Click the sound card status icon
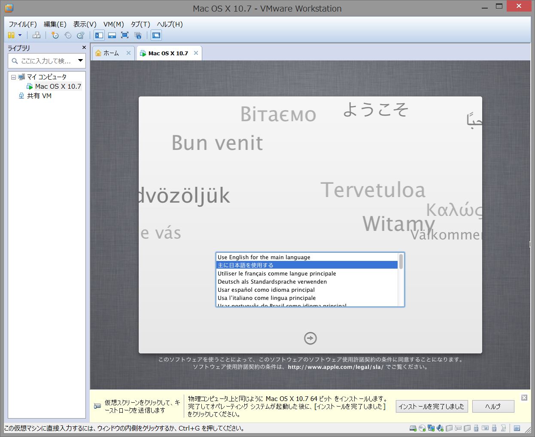The image size is (535, 437). pos(440,428)
